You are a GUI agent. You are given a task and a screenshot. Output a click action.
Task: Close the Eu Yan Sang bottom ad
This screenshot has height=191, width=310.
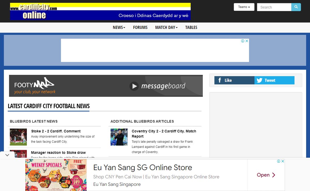coord(283,161)
